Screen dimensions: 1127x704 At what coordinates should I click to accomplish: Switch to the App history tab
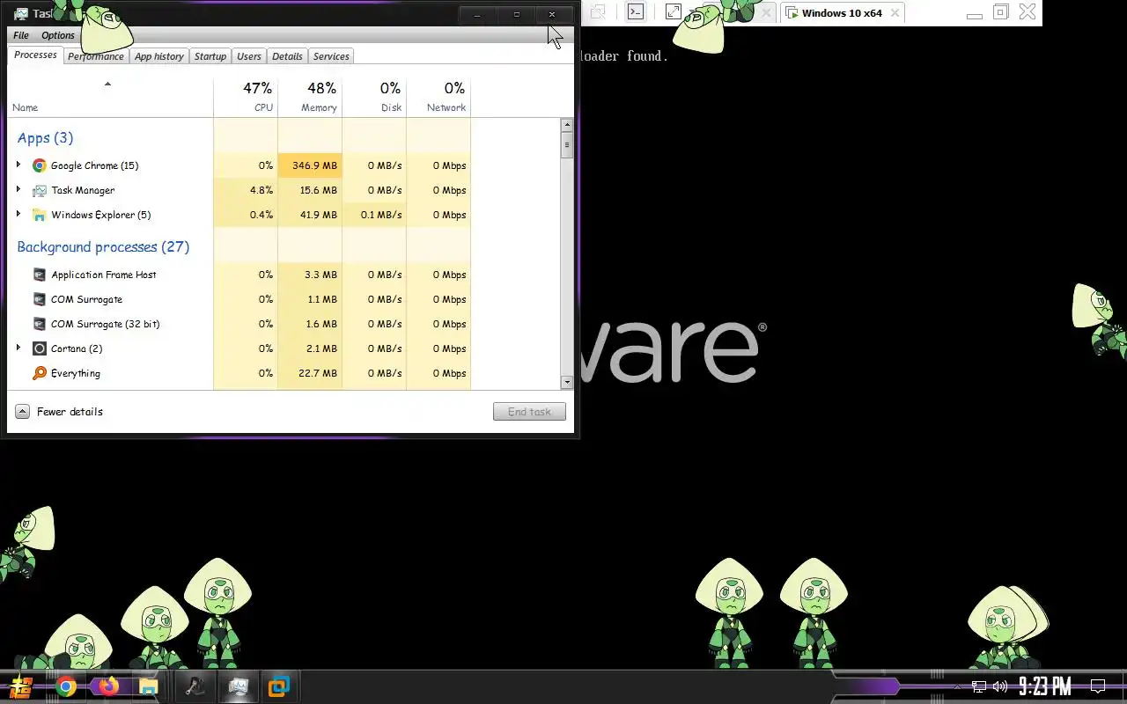coord(159,56)
